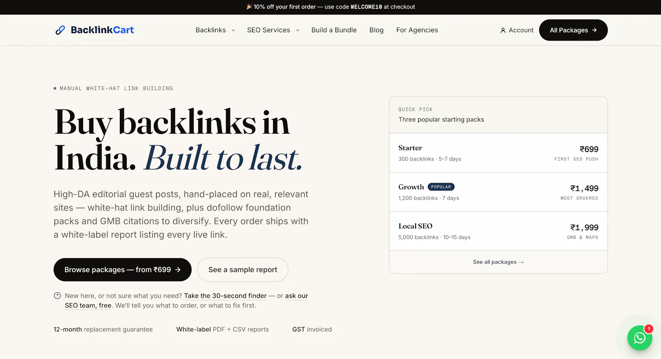Screen dimensions: 661x359
Task: Go to Build a Bundle
Action: (x=334, y=30)
